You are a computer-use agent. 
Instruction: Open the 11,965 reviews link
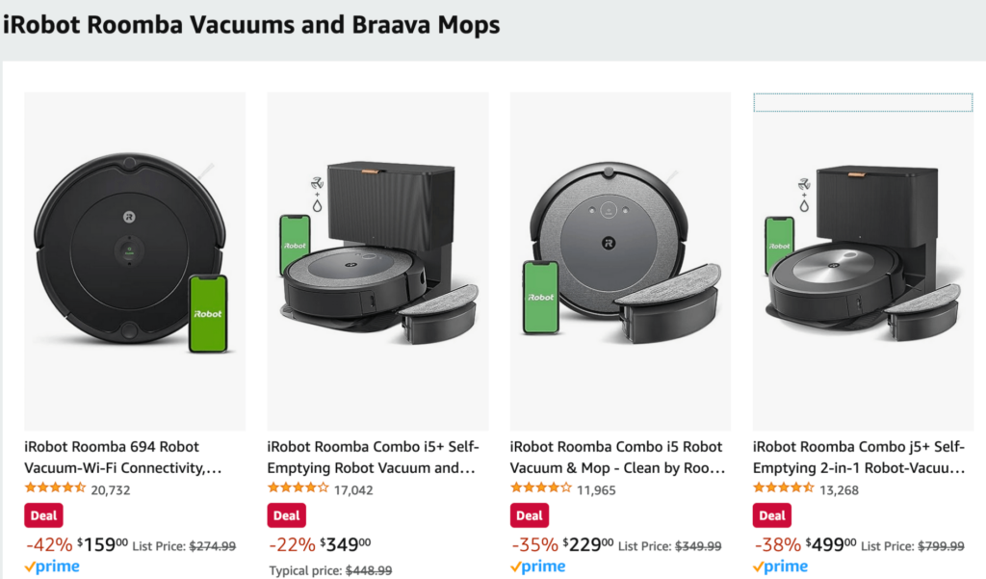coord(596,490)
